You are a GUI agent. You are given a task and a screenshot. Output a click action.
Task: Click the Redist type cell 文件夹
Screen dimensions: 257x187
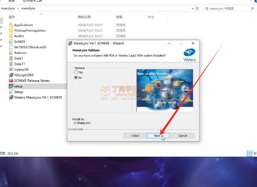121,36
